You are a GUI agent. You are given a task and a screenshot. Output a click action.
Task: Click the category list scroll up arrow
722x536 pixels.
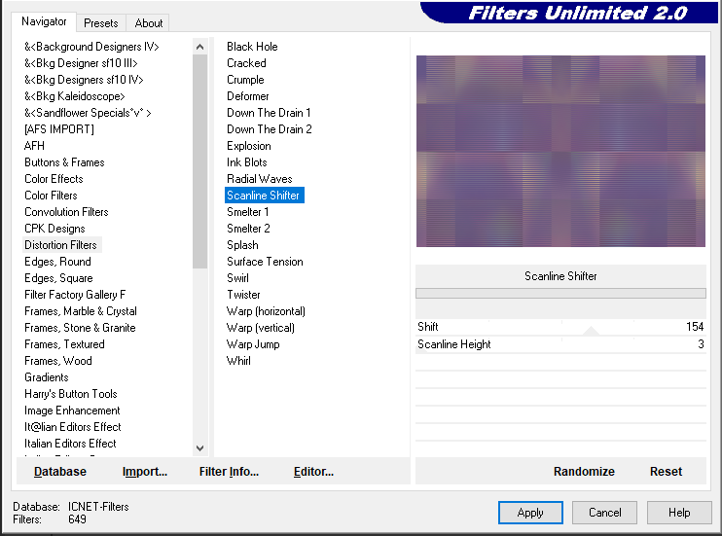click(199, 47)
